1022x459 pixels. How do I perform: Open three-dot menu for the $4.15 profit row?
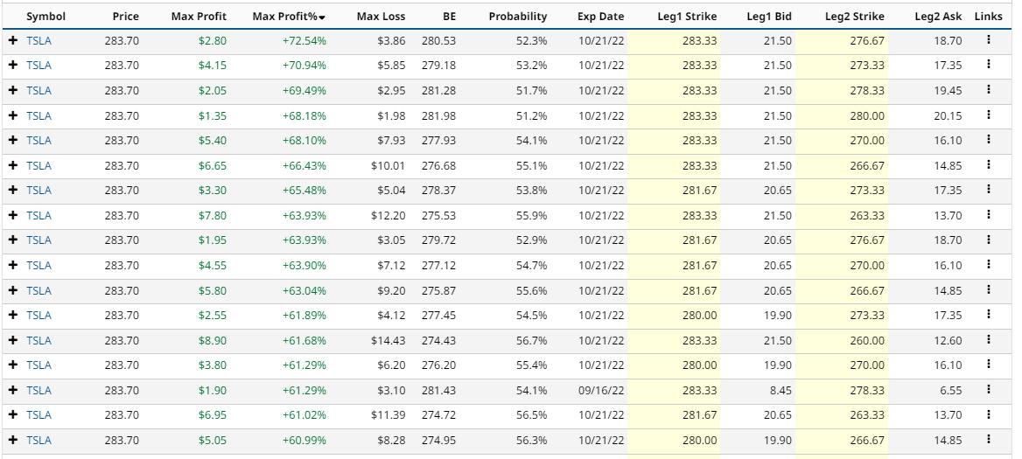(988, 65)
